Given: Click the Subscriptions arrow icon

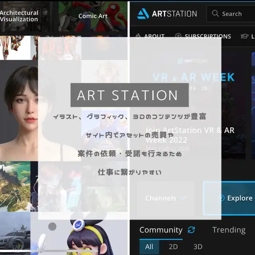Looking at the screenshot, I should coord(178,36).
